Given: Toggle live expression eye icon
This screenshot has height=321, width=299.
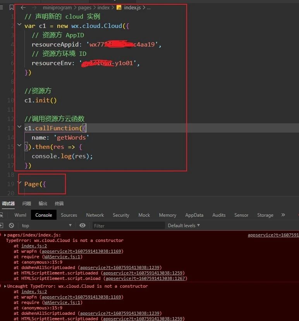Looking at the screenshot, I should pos(82,225).
